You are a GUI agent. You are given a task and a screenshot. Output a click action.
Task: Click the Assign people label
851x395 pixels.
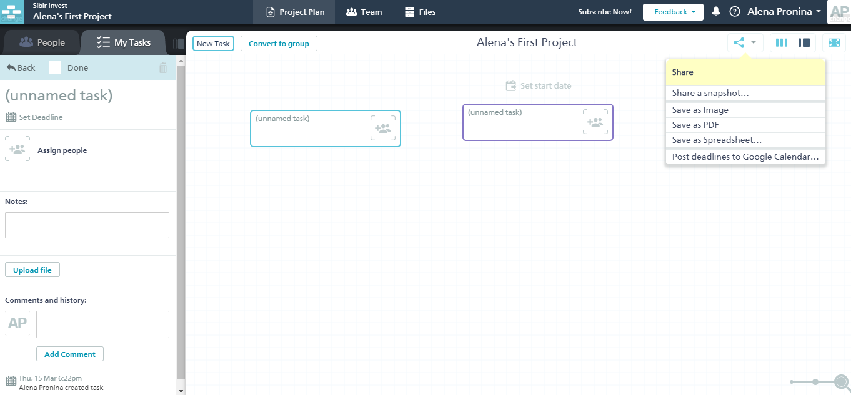click(62, 150)
